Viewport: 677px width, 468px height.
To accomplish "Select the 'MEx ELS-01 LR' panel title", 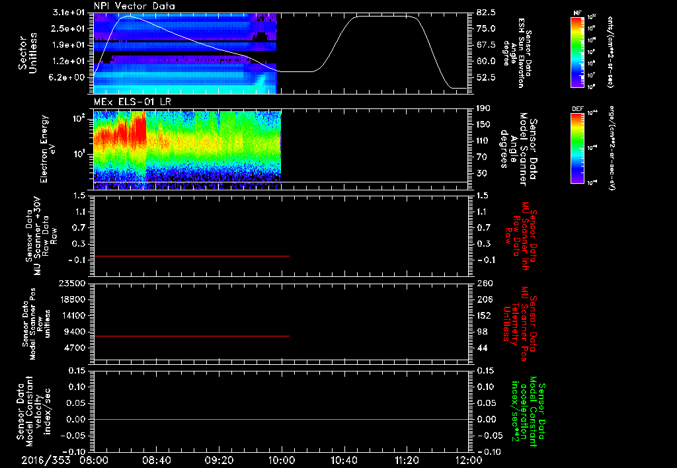I will [132, 102].
